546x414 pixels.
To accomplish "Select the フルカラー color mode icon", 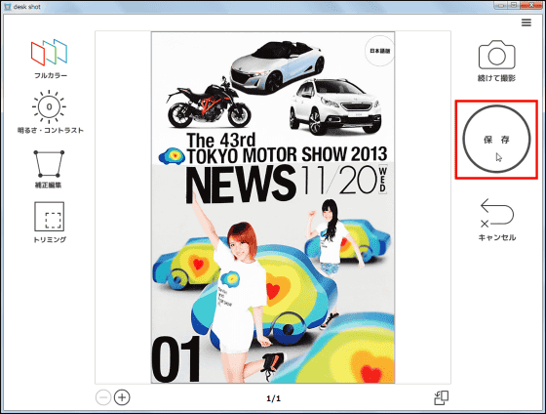I will tap(49, 53).
